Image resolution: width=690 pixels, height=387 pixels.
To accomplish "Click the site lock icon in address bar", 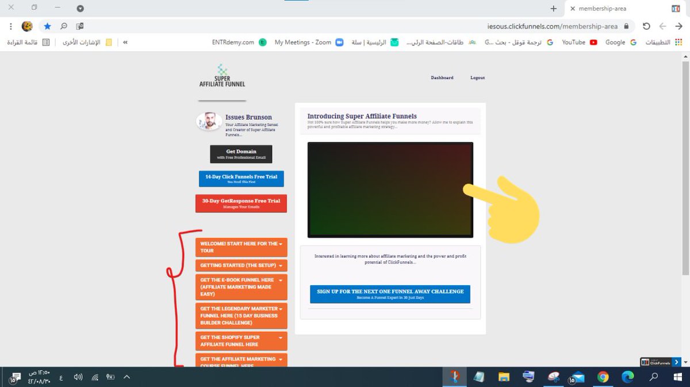I will pyautogui.click(x=627, y=26).
